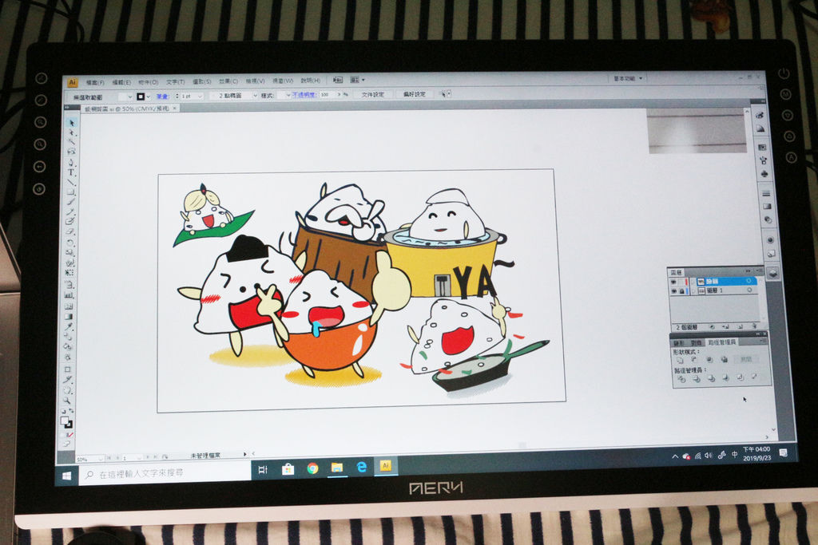Click the 偏好設定 button

pyautogui.click(x=415, y=94)
